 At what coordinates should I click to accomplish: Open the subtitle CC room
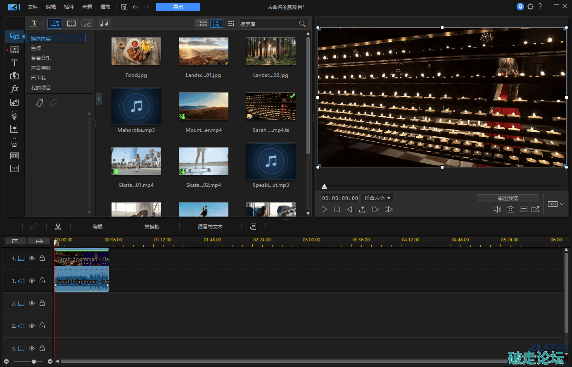click(x=14, y=156)
